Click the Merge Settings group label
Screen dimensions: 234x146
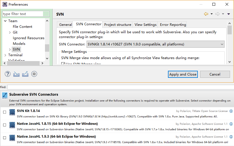[x=74, y=52]
